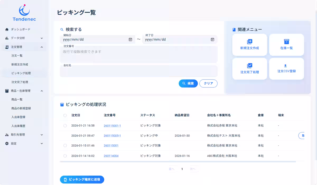This screenshot has height=185, width=317.
Task: Click the データ分析 chart icon
Action: pos(7,38)
